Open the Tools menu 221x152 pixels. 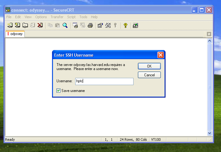83,17
